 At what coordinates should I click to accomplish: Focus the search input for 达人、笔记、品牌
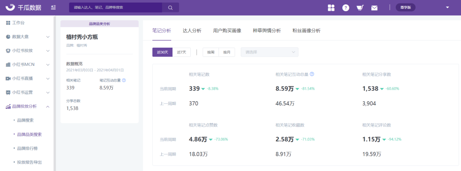click(x=116, y=8)
